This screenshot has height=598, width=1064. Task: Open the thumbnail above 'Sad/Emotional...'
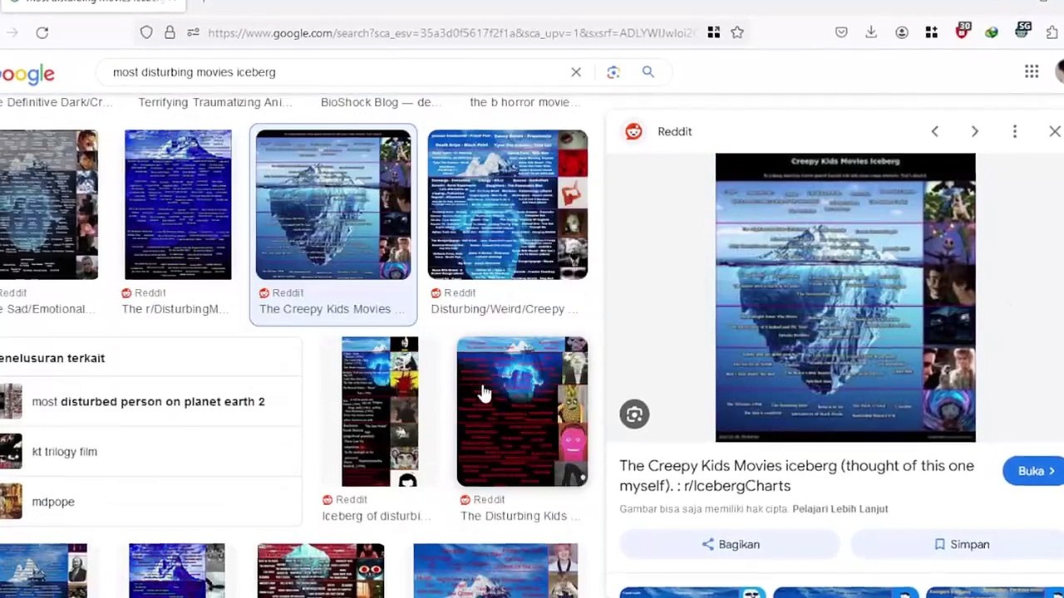coord(49,204)
